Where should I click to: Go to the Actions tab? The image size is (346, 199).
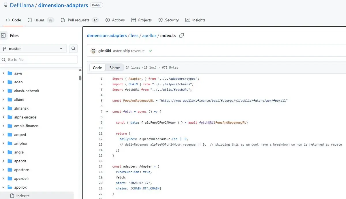(x=115, y=20)
